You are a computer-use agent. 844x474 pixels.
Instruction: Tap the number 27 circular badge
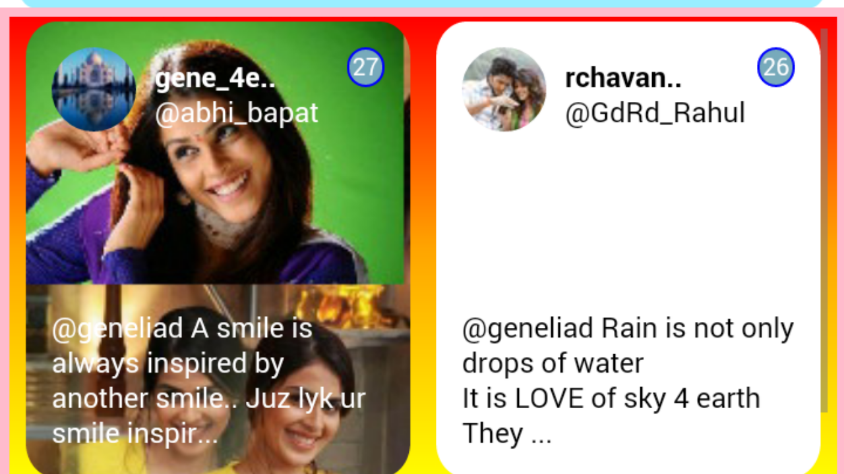[366, 67]
